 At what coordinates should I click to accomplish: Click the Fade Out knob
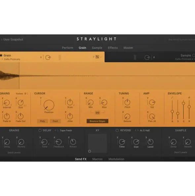20,116
